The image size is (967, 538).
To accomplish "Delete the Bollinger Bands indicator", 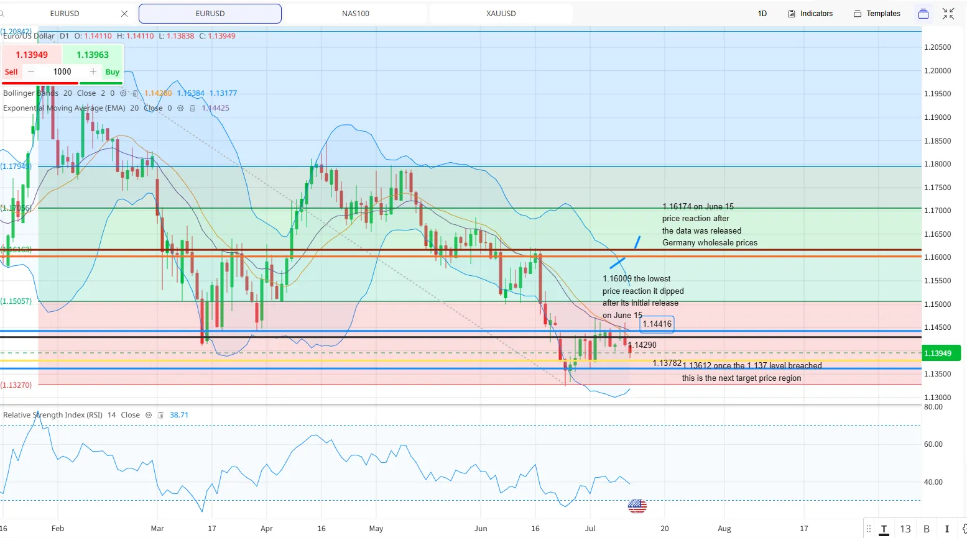I will (135, 93).
